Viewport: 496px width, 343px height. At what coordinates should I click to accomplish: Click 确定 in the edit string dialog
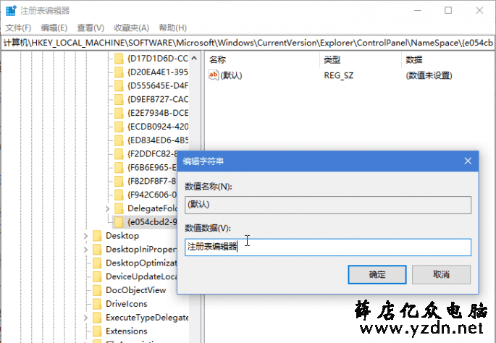pos(377,274)
